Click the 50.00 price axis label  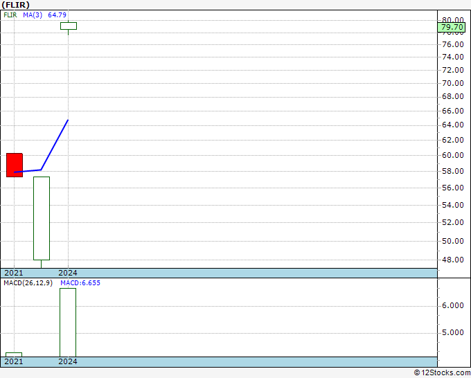tap(453, 241)
